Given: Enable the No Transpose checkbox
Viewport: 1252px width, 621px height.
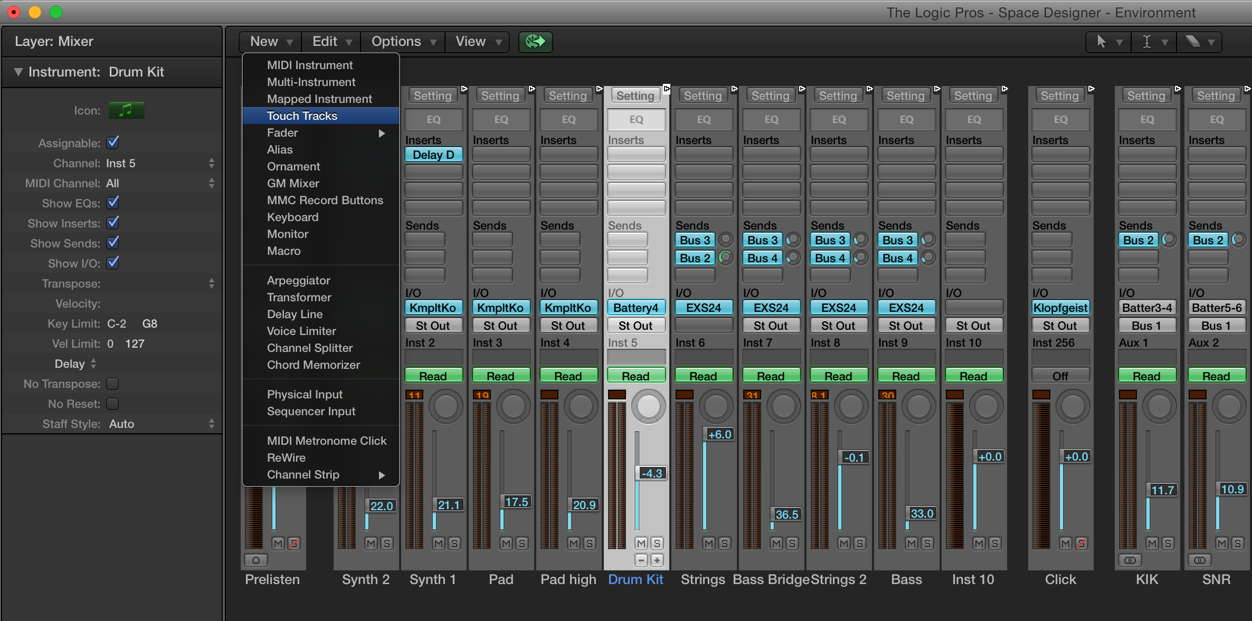Looking at the screenshot, I should [x=112, y=384].
